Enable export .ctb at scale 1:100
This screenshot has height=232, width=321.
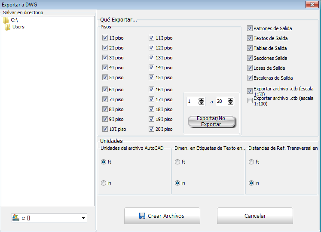[x=250, y=101]
